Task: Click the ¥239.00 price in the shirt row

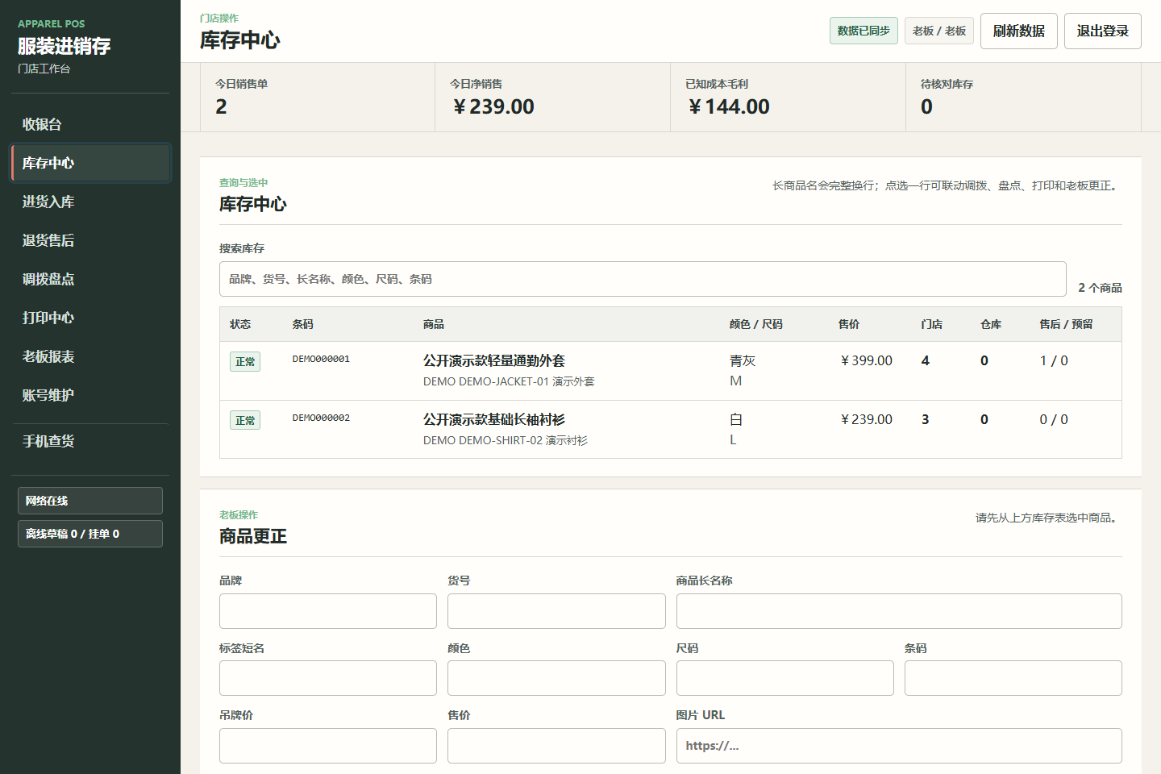Action: [x=866, y=419]
